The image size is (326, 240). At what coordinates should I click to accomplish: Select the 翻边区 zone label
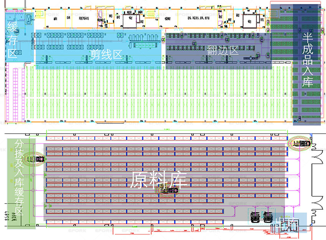pyautogui.click(x=222, y=50)
